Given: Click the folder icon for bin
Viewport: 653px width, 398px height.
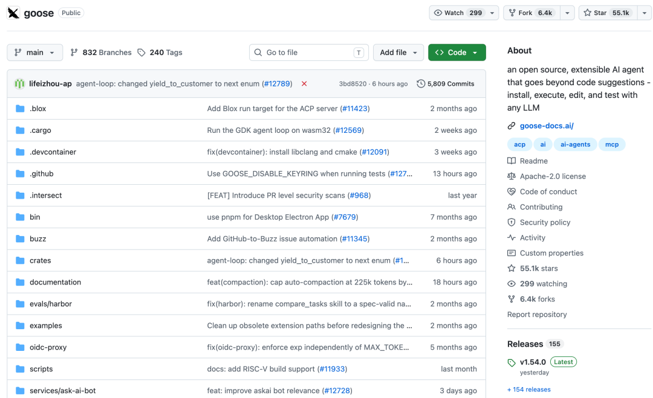Looking at the screenshot, I should pyautogui.click(x=20, y=217).
